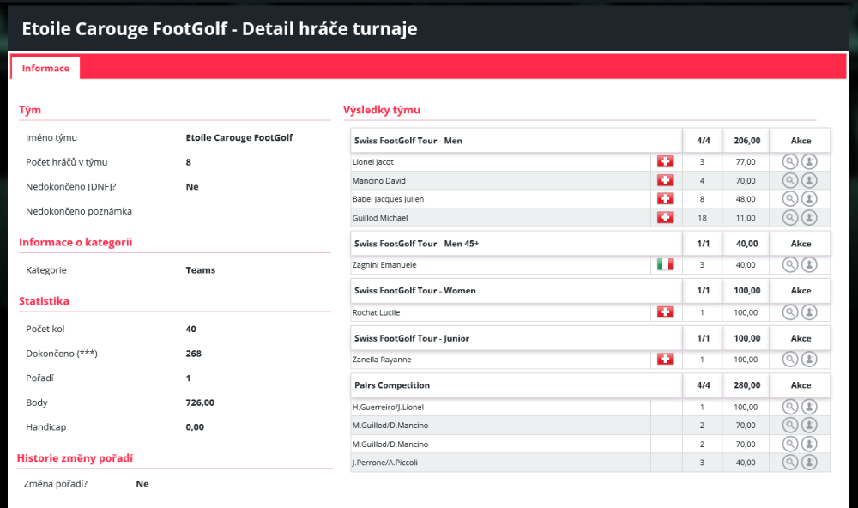Select Swiss FootGolf Tour - Men 45+ header
Image resolution: width=858 pixels, height=508 pixels.
click(416, 244)
